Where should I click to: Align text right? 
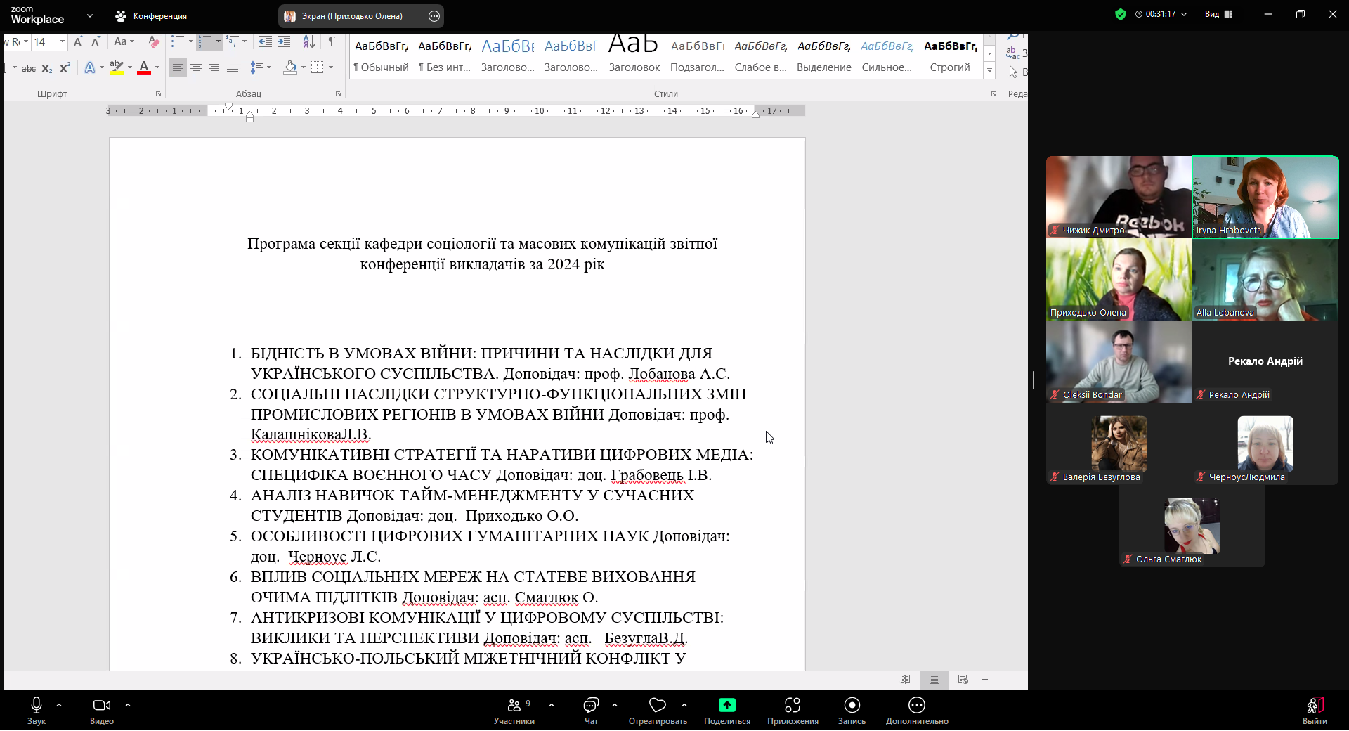tap(214, 68)
